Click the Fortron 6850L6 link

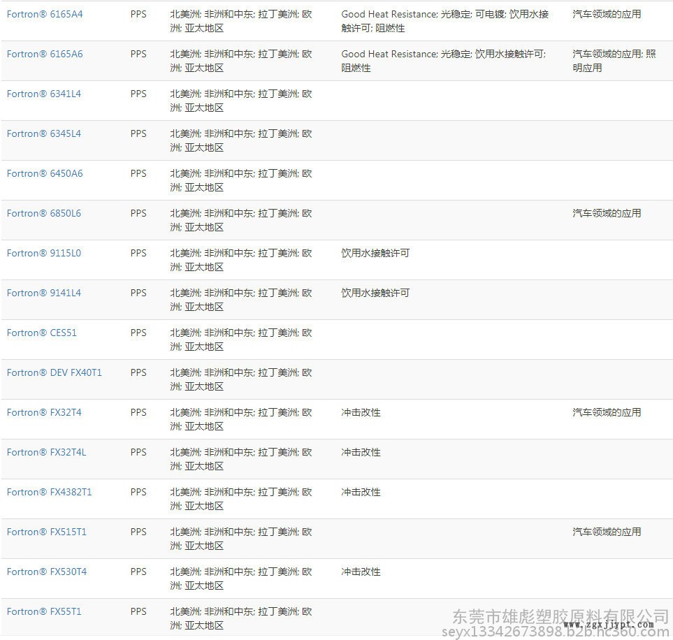[x=44, y=213]
